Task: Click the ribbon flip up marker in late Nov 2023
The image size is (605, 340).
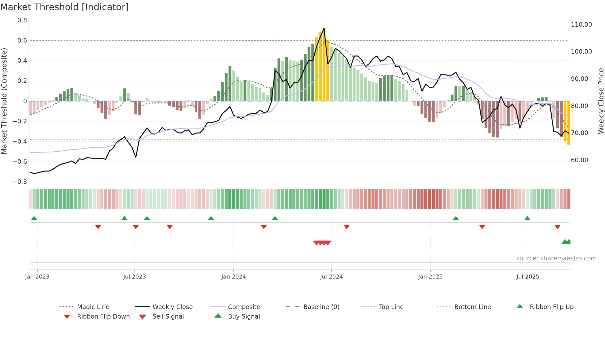Action: [x=211, y=218]
